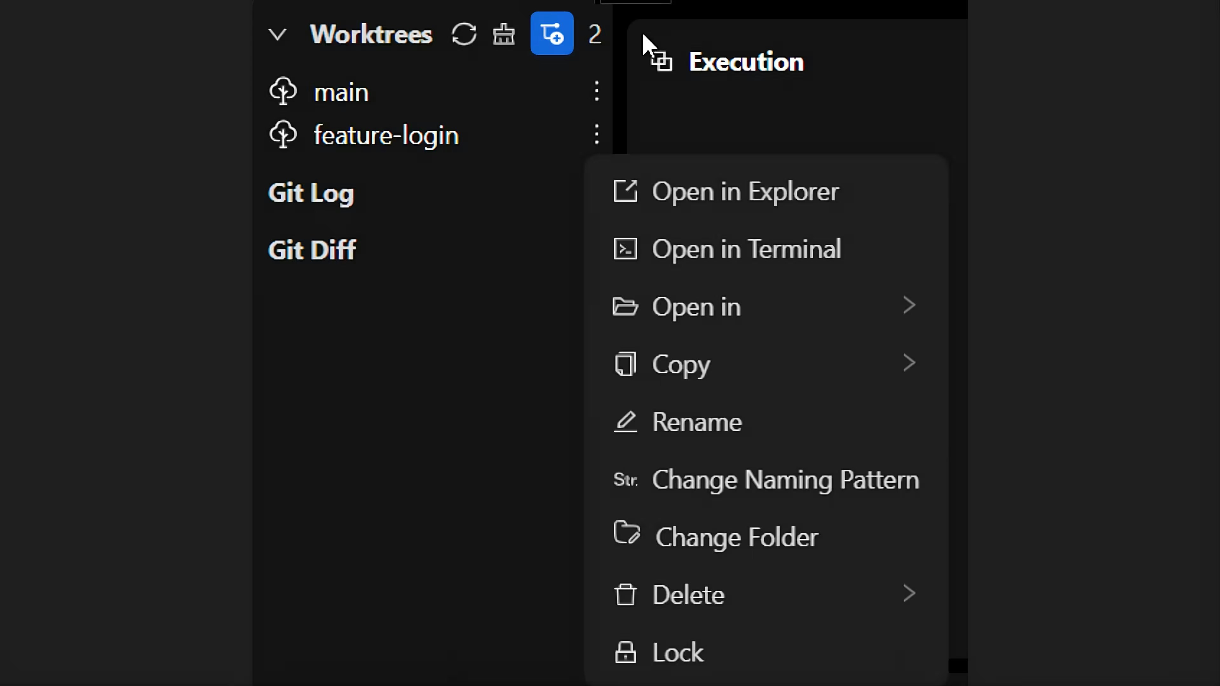Click the blue add worktree button

[552, 34]
